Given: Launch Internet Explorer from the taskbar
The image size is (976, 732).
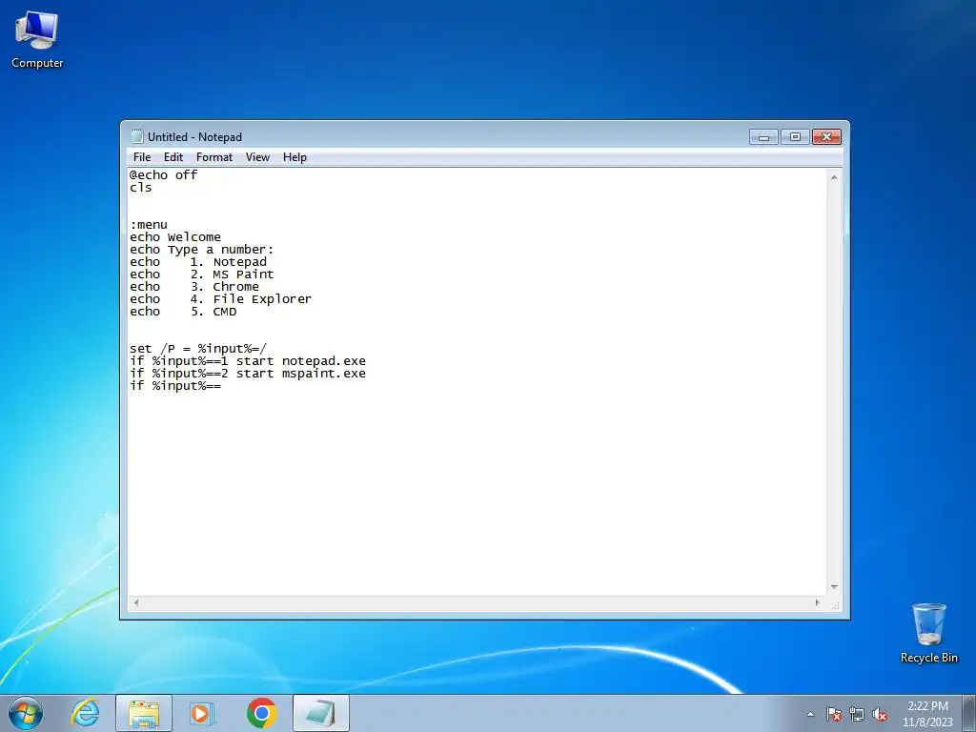Looking at the screenshot, I should coord(85,713).
